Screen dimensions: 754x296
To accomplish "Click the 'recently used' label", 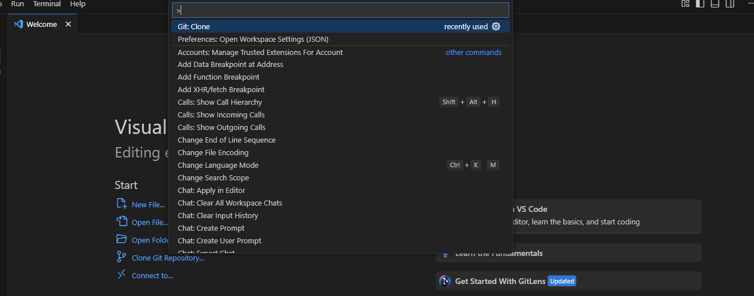I will [466, 26].
